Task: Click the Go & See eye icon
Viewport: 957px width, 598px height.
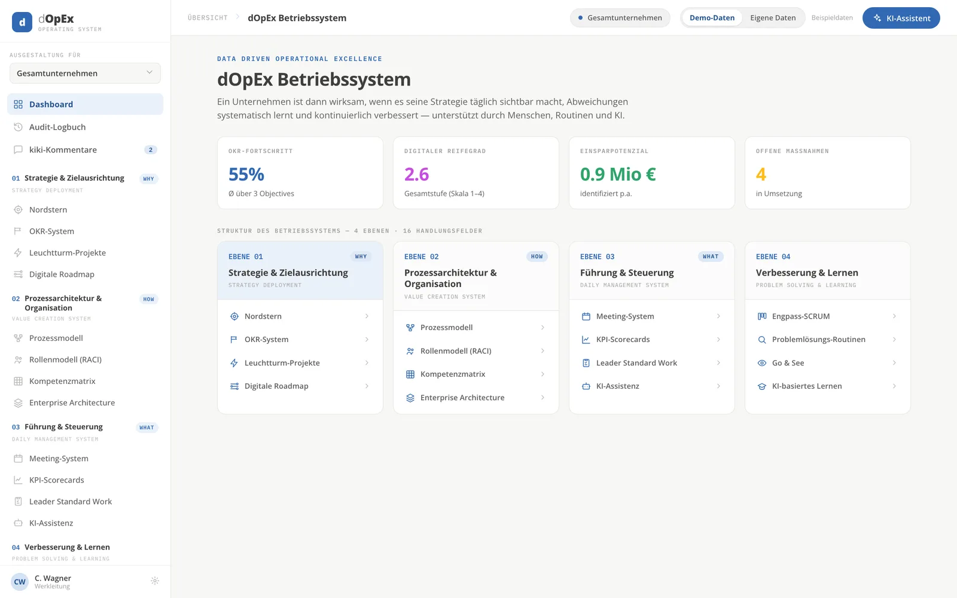Action: [x=762, y=363]
